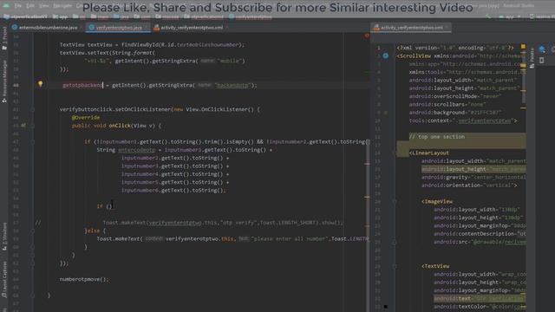Viewport: 555px width, 312px height.
Task: Click the textView.setText line
Action: coord(108,53)
